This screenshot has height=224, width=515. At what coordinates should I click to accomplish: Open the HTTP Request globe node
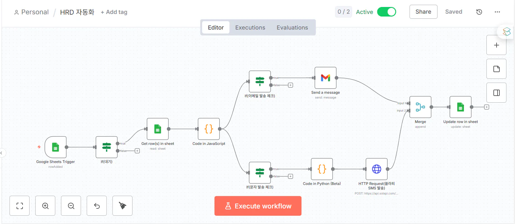point(376,169)
